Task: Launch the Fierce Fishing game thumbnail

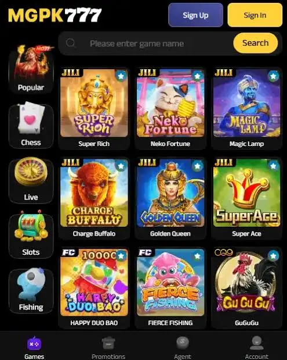Action: point(170,282)
